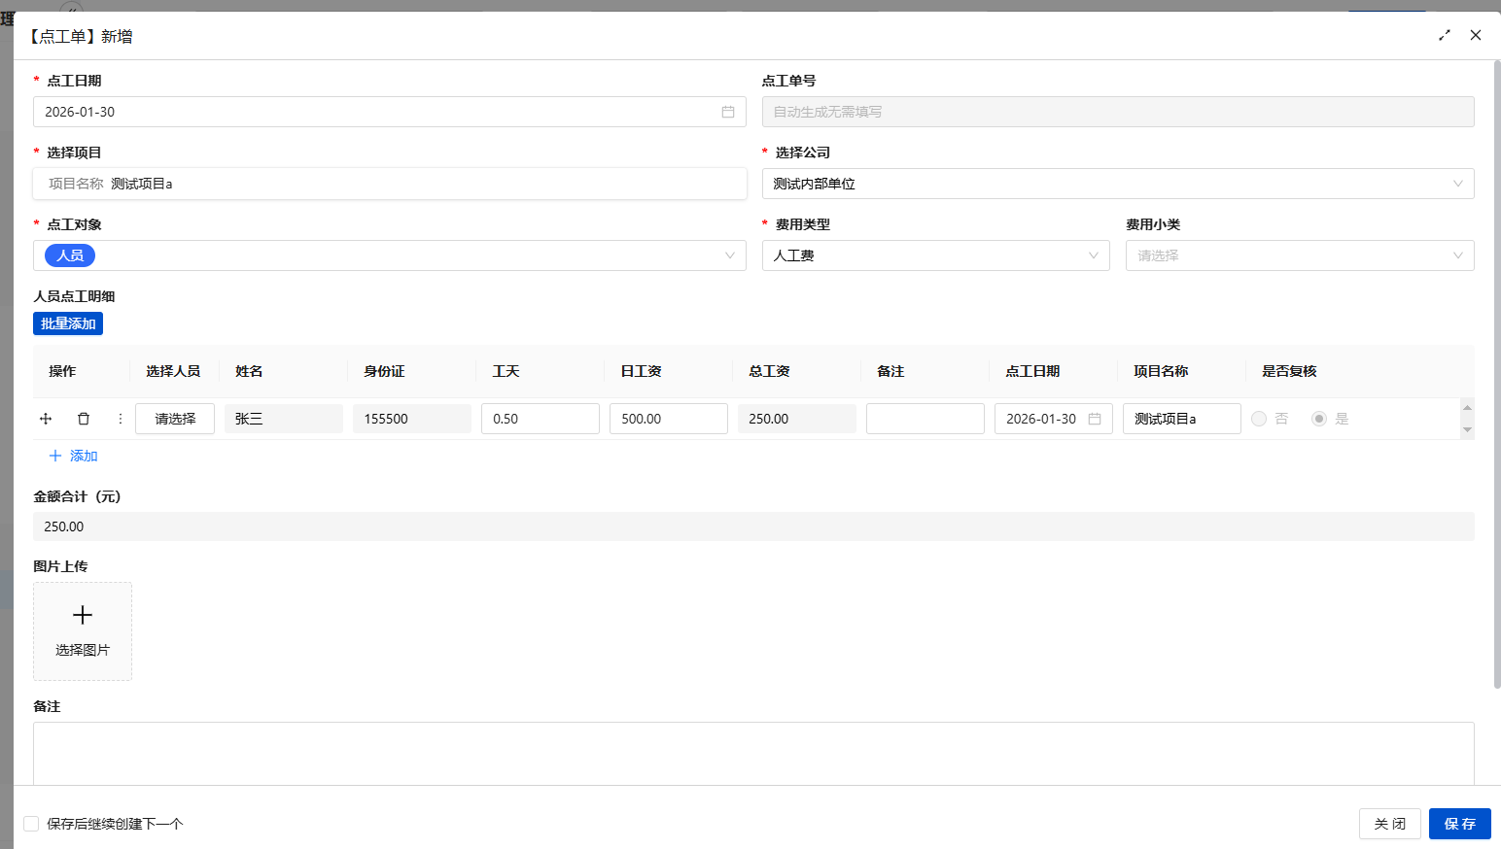The width and height of the screenshot is (1501, 849).
Task: Delete the 张三 row with trash icon
Action: coord(84,419)
